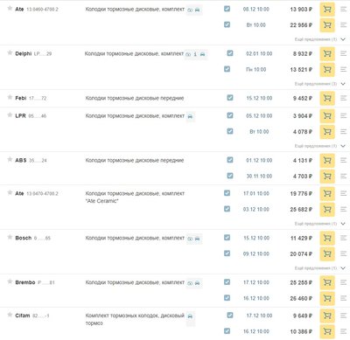Mark Cifam item with favorite star
Screen dimensions: 350x340
(10, 315)
